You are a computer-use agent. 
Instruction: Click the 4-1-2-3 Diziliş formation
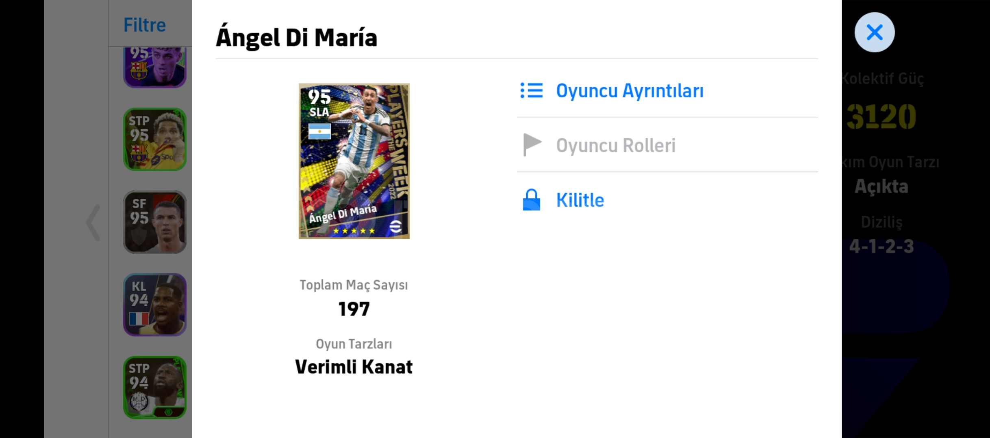(x=881, y=246)
